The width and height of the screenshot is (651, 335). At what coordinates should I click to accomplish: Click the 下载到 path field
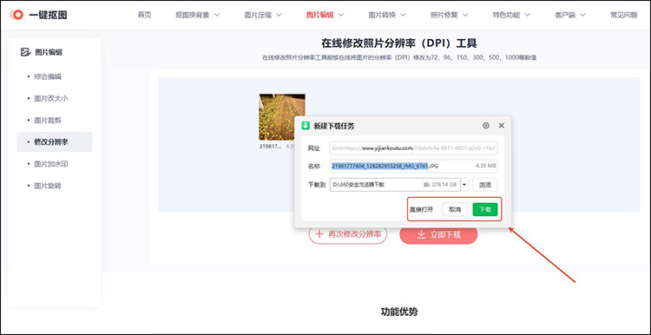[395, 184]
